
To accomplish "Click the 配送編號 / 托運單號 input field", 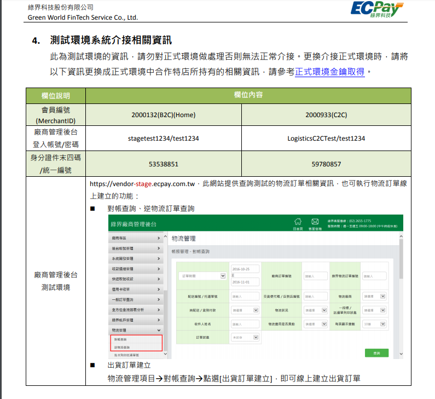I will pos(245,296).
